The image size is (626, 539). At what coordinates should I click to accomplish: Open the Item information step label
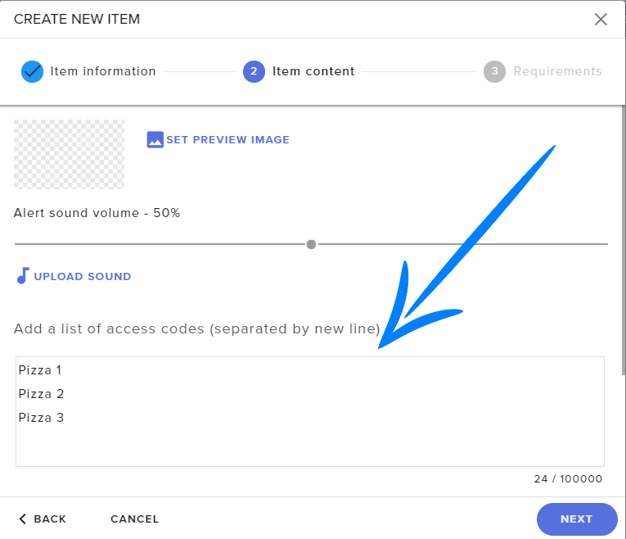click(103, 71)
